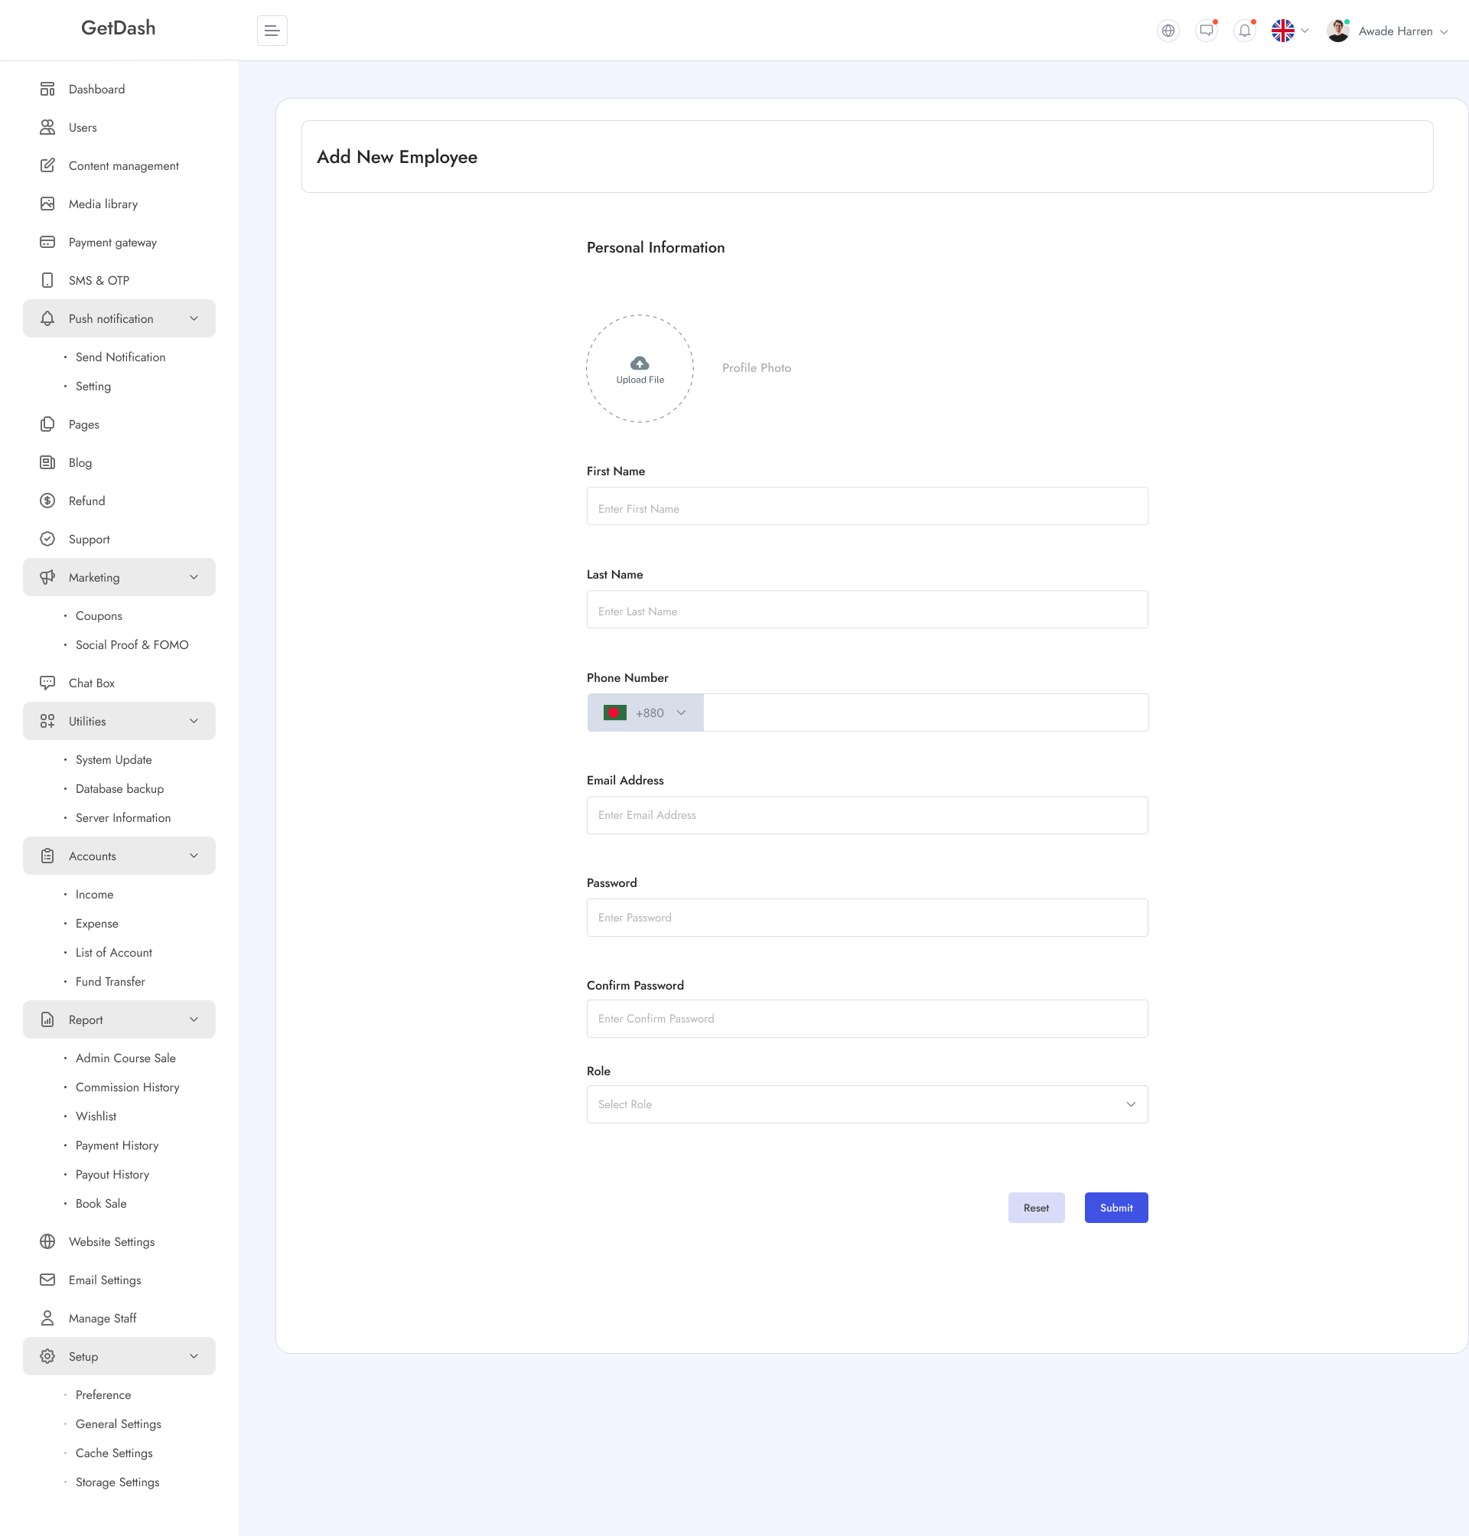Open the Select Role dropdown

pos(867,1104)
